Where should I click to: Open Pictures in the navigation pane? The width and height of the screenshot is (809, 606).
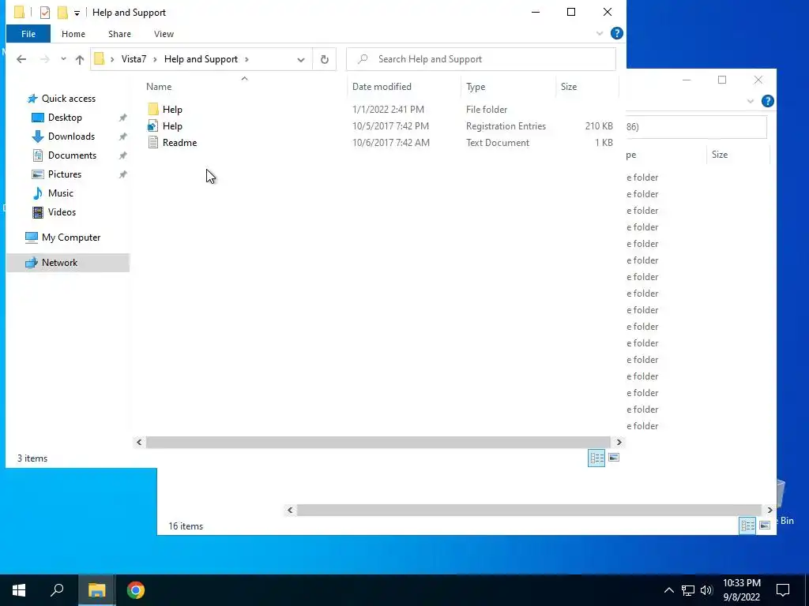[x=65, y=174]
